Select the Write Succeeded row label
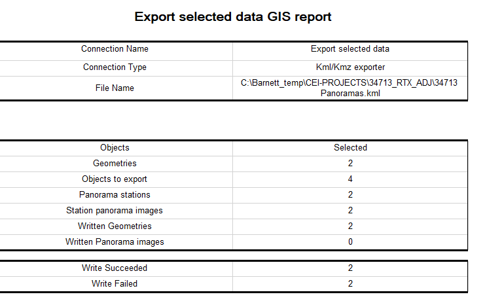485x303 pixels. tap(115, 268)
